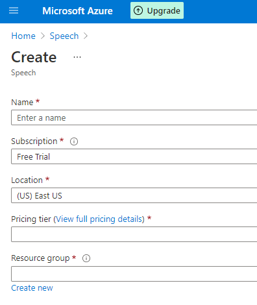Click the chevron after Speech breadcrumb

pos(86,36)
